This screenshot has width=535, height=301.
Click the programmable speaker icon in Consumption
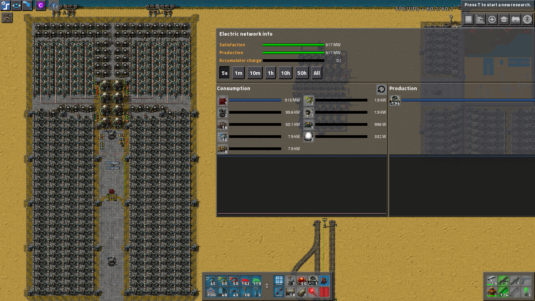309,112
